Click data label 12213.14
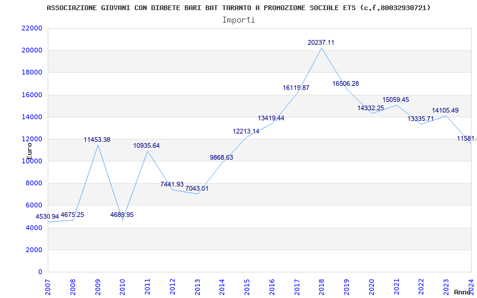 (x=246, y=131)
